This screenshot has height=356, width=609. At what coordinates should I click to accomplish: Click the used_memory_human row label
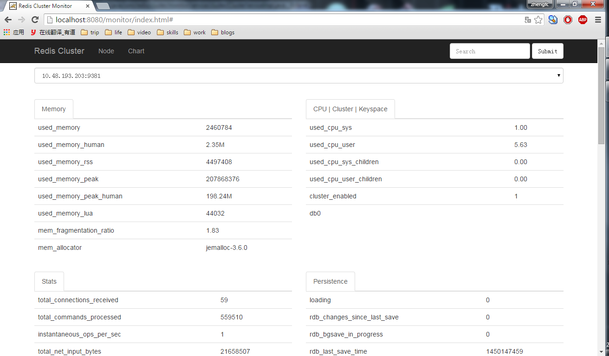click(71, 145)
